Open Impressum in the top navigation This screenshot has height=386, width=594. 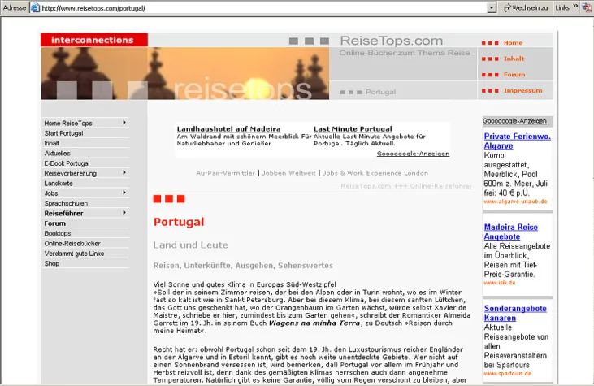pyautogui.click(x=522, y=90)
